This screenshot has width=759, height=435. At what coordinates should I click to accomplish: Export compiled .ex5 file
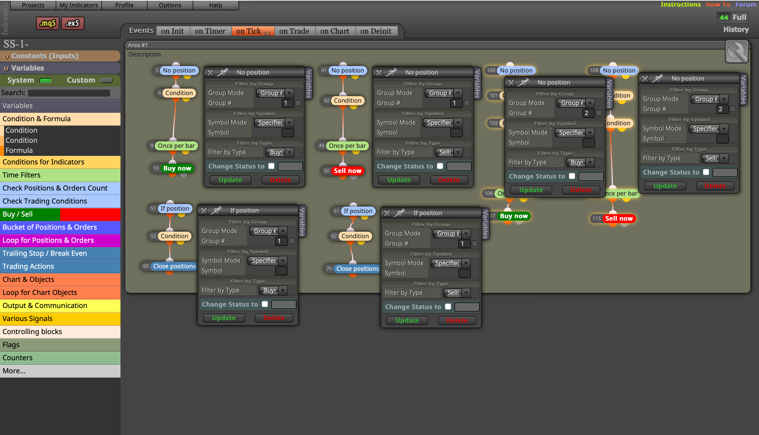pyautogui.click(x=73, y=23)
